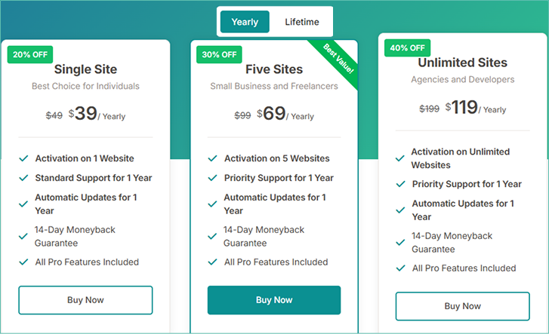The height and width of the screenshot is (334, 549).
Task: Click the 20% OFF discount badge
Action: (31, 54)
